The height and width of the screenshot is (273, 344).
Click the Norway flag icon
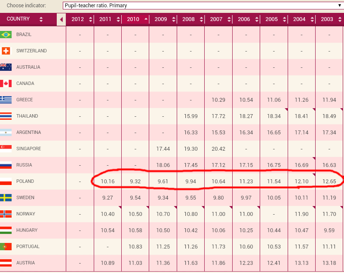[6, 214]
